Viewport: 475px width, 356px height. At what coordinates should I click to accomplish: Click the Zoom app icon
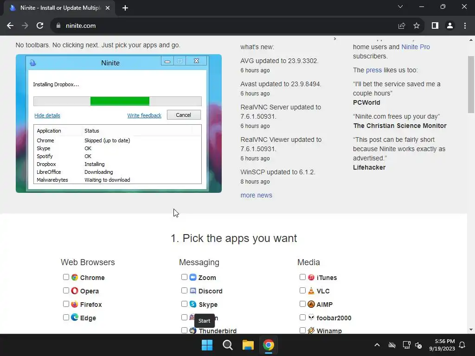(193, 277)
